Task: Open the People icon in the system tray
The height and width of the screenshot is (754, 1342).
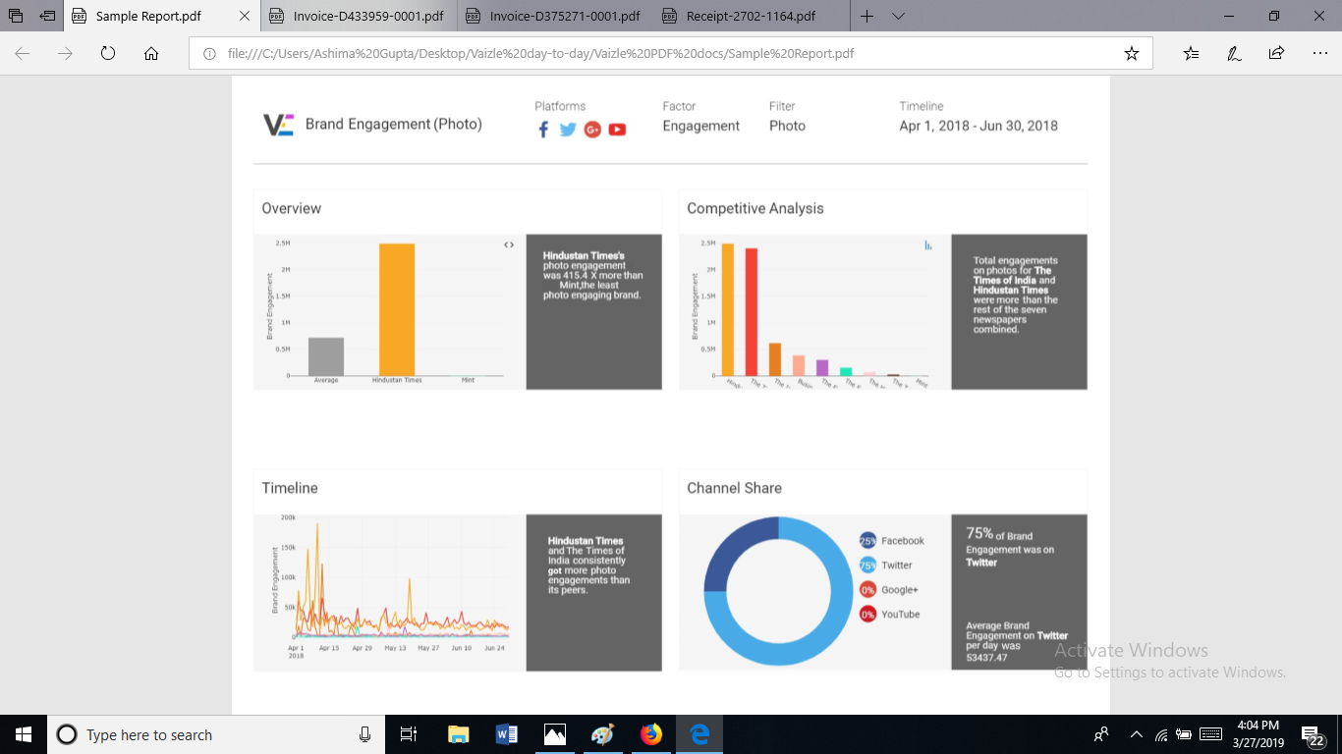Action: (1101, 734)
